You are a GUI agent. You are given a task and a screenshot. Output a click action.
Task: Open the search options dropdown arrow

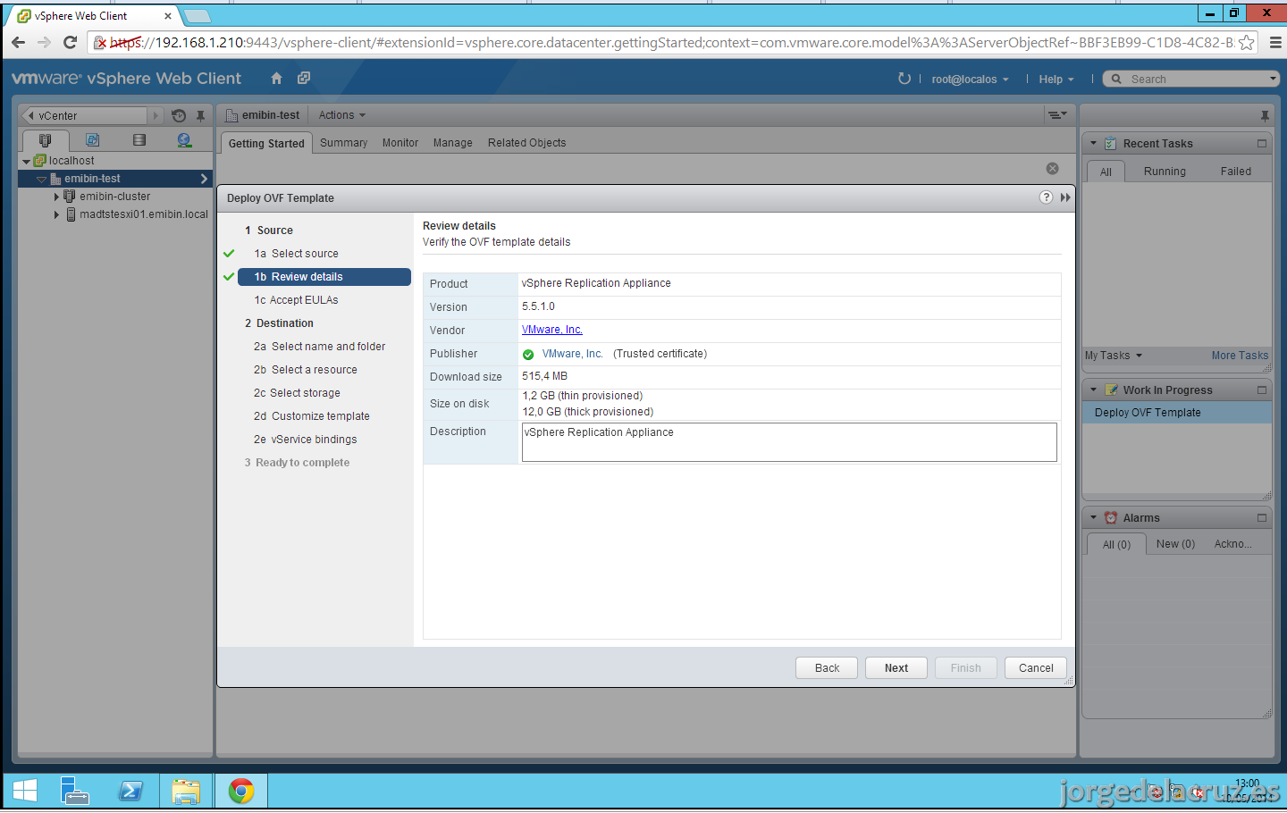pos(1273,79)
